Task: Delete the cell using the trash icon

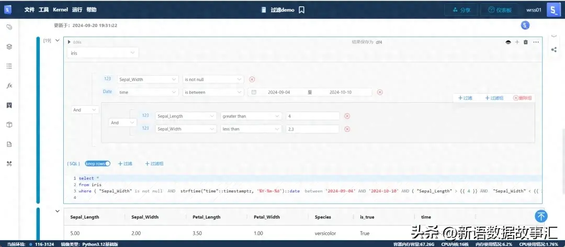Action: click(526, 42)
